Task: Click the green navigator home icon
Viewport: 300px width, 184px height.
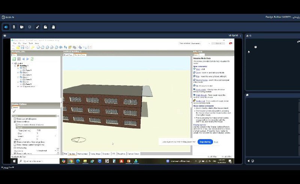Action: (14, 59)
